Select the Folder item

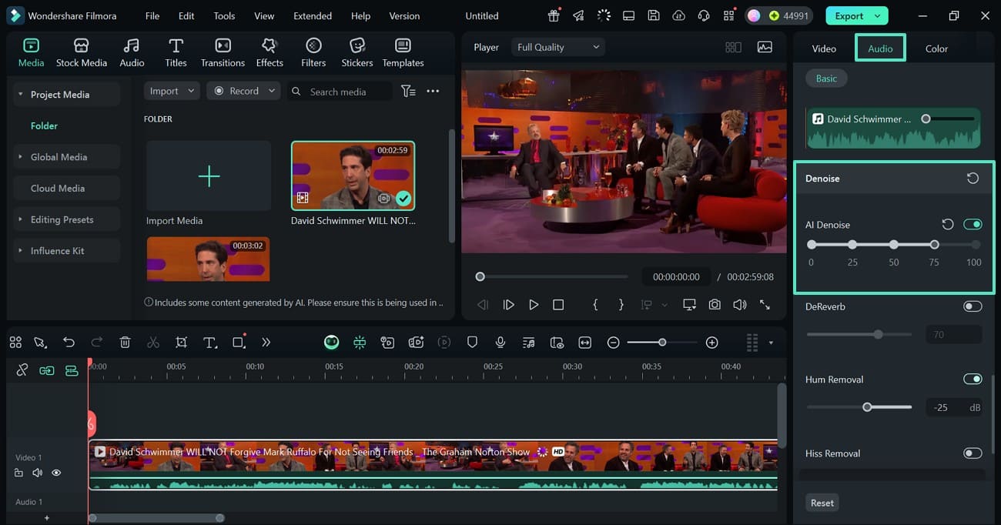click(x=45, y=125)
